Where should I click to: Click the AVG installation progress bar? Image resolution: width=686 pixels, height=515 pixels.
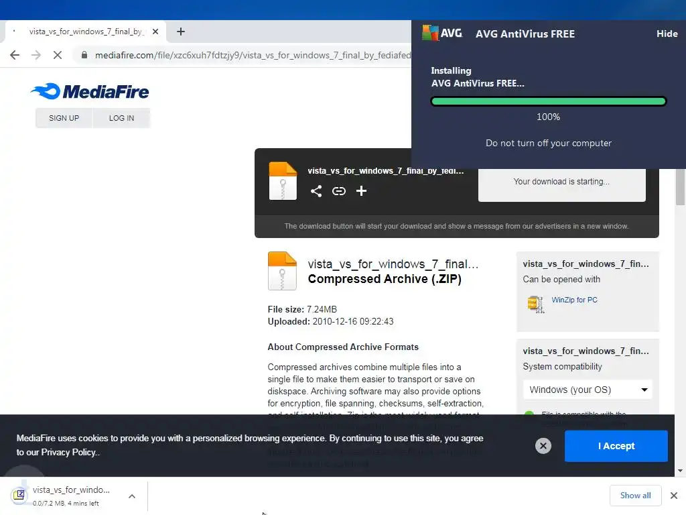click(x=548, y=102)
